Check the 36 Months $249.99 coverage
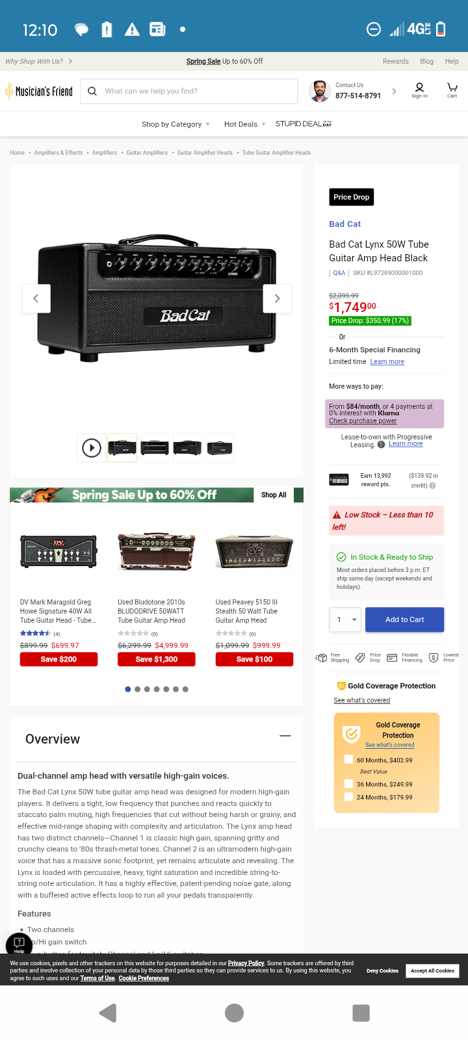This screenshot has height=1040, width=468. click(349, 784)
